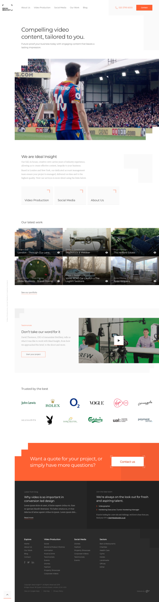The height and width of the screenshot is (602, 159).
Task: Click the eye icon on London - Through Our Lens
Action: point(59,252)
